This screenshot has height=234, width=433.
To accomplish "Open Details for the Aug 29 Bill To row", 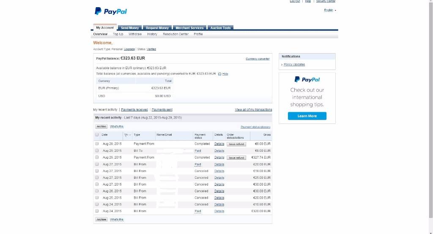I will (219, 151).
